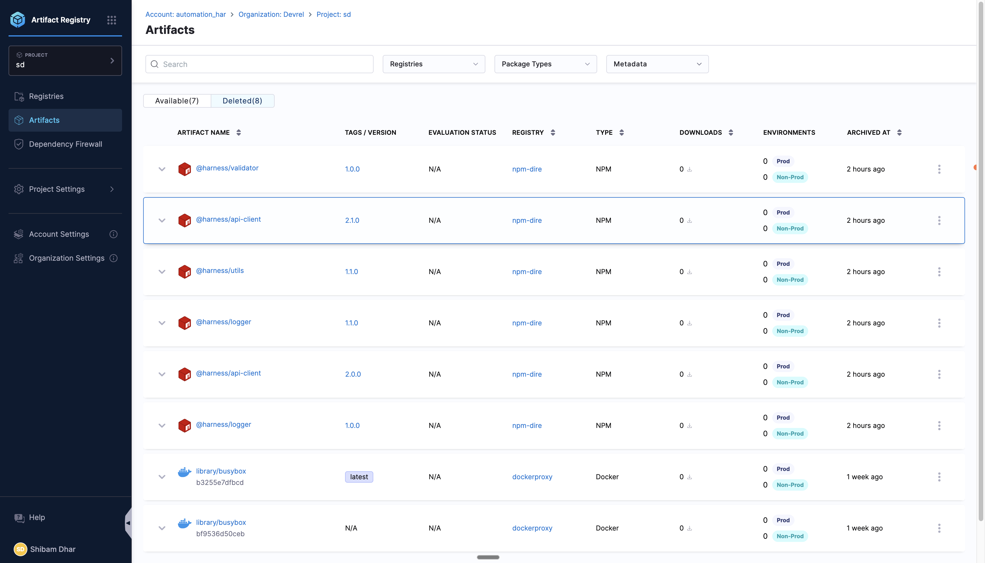
Task: Toggle sorting on the Artifact Name column
Action: click(239, 132)
